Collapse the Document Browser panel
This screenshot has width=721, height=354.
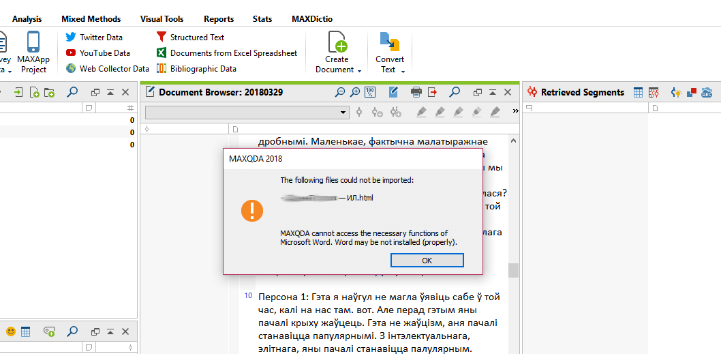point(493,92)
